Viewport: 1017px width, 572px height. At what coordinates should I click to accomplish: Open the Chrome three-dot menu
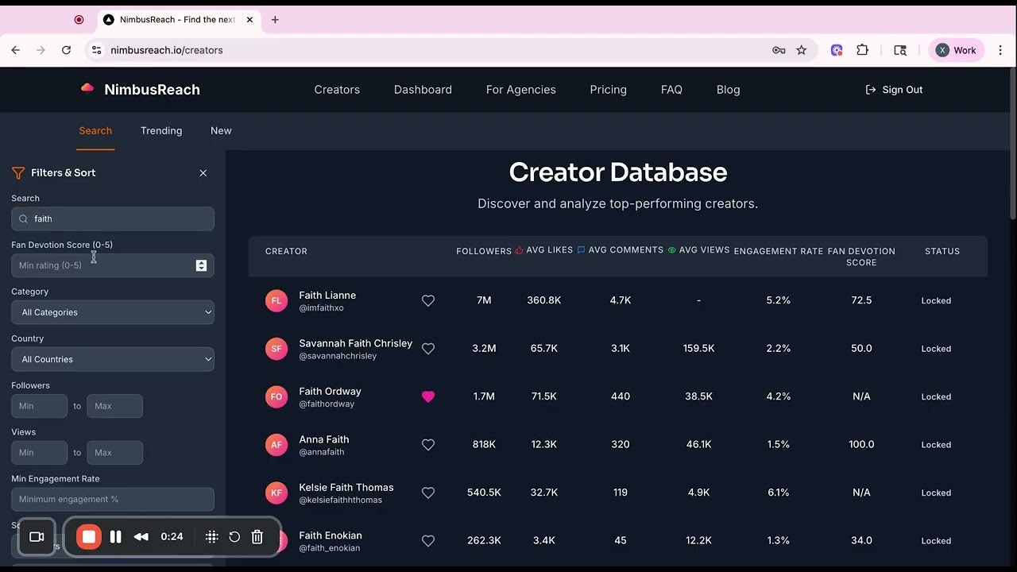point(1000,50)
